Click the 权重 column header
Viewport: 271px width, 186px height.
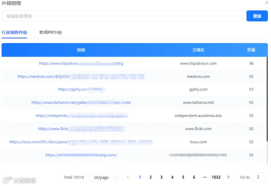point(251,50)
